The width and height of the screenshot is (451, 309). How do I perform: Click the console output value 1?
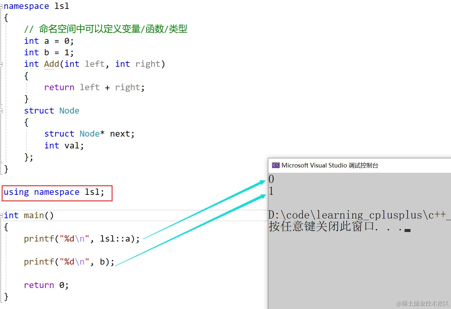(271, 191)
